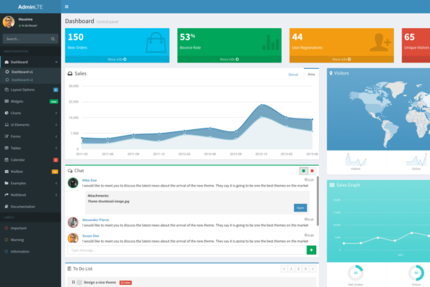The image size is (430, 287).
Task: Select the Warning label
Action: point(30,240)
